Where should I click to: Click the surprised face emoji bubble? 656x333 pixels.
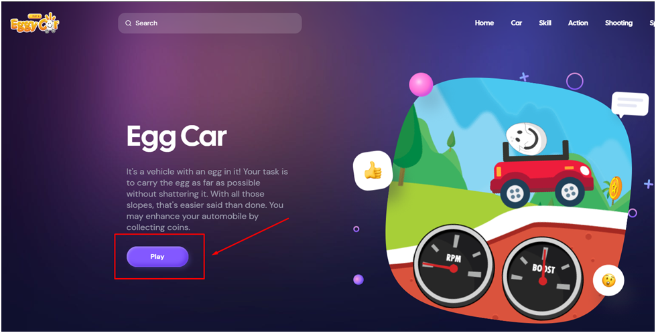[608, 280]
